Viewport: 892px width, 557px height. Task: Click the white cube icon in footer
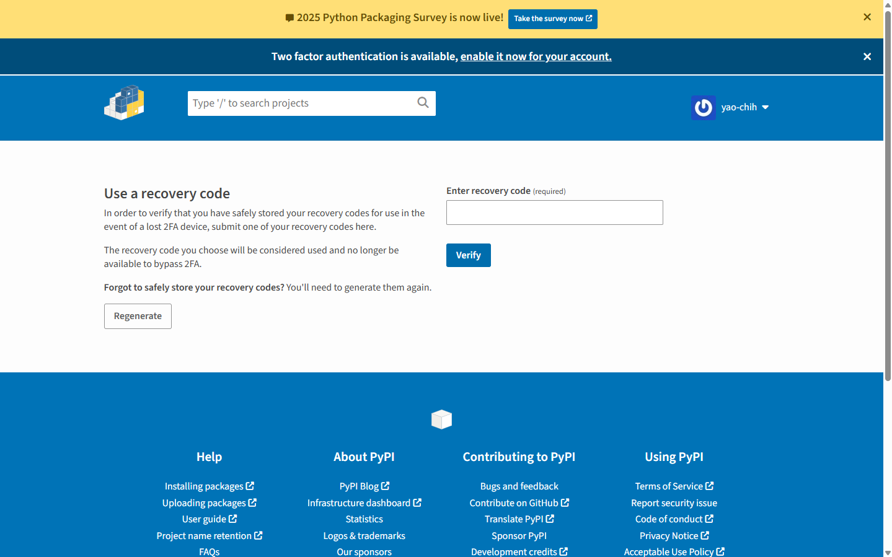pos(441,419)
